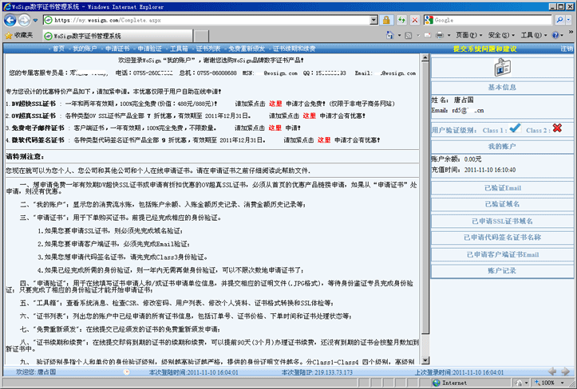The width and height of the screenshot is (577, 389).
Task: Open the 页面(P) menu
Action: (x=468, y=35)
